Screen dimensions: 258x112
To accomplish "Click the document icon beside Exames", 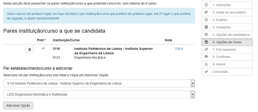I will (x=206, y=20).
